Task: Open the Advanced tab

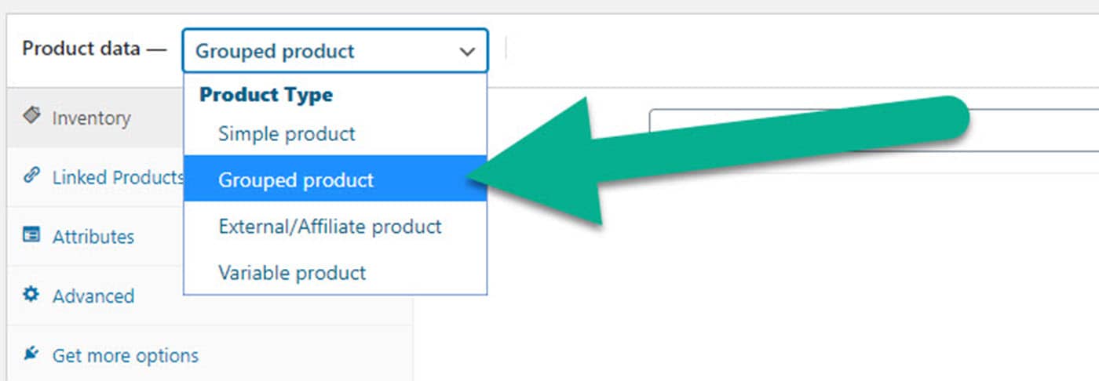Action: point(93,296)
